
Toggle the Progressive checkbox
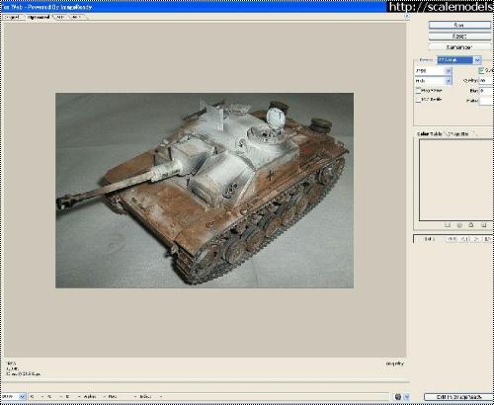pos(418,90)
